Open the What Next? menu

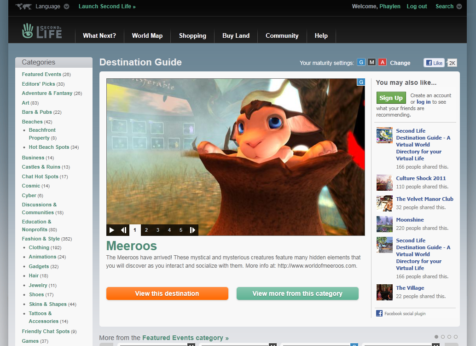99,36
